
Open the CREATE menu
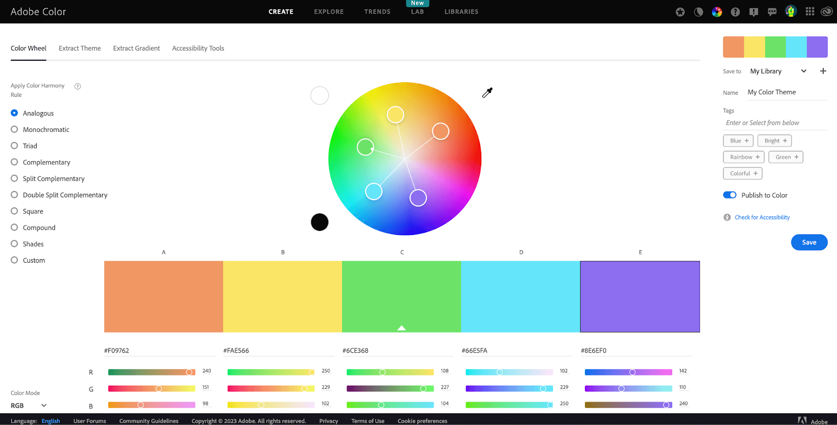[281, 12]
